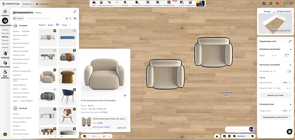The width and height of the screenshot is (295, 140).
Task: Open the color gradient filter dropdown
Action: (x=58, y=25)
